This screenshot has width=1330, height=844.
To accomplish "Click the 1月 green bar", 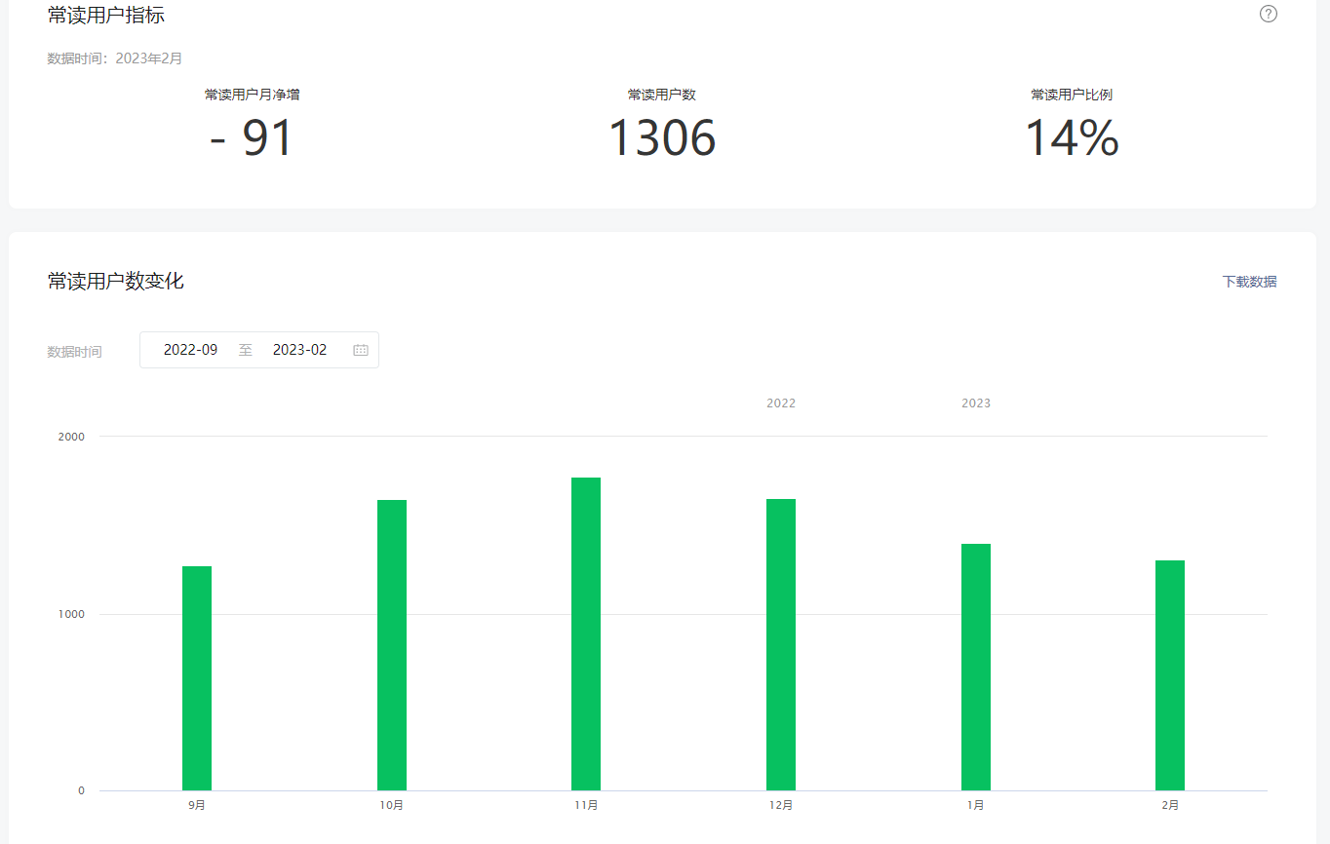I will pyautogui.click(x=976, y=667).
